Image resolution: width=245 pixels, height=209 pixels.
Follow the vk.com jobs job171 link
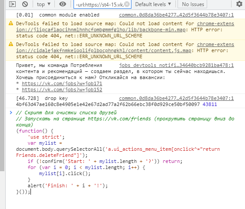[x=62, y=83]
